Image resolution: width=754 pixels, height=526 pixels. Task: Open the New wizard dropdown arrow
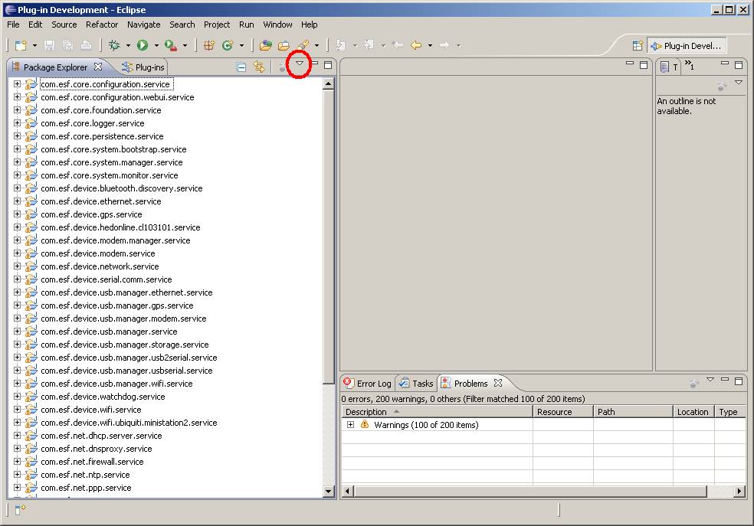tap(34, 46)
